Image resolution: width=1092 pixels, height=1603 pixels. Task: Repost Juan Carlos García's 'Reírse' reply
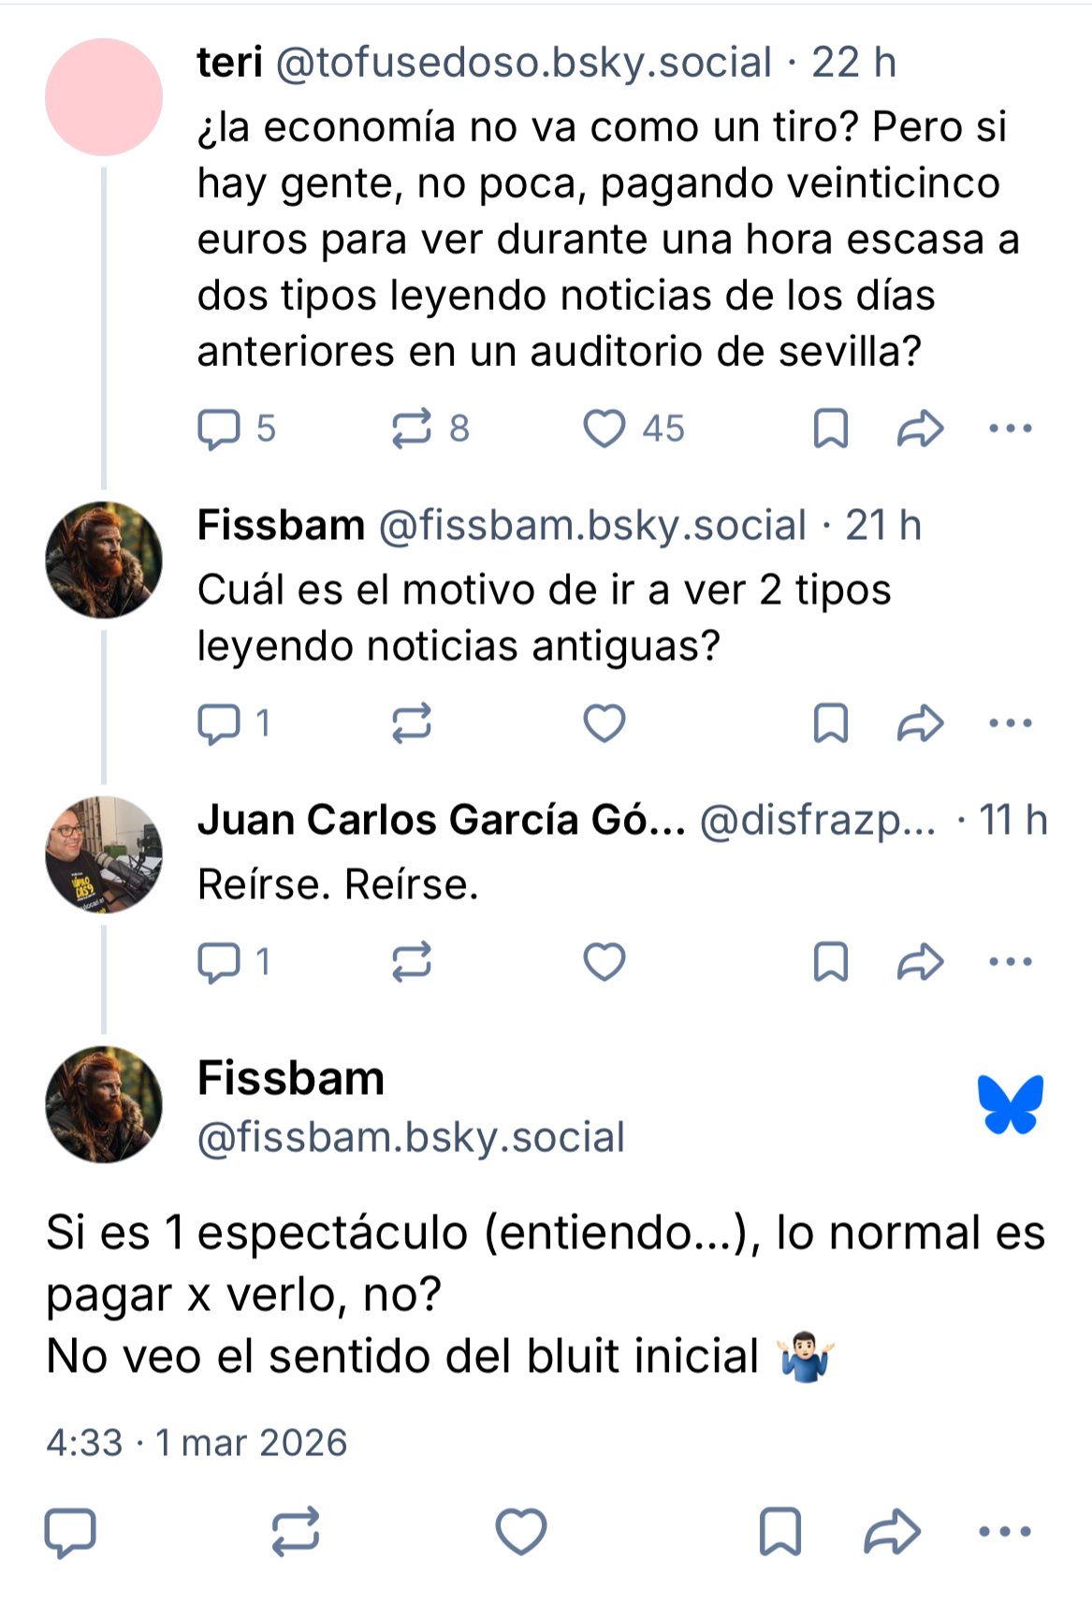pos(412,962)
